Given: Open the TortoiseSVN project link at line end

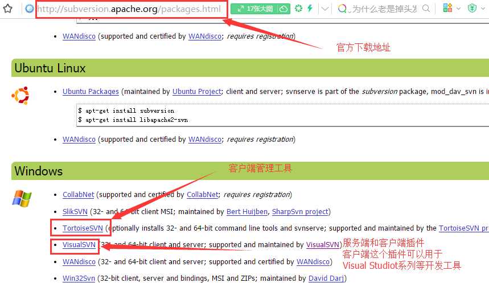Looking at the screenshot, I should (x=464, y=228).
